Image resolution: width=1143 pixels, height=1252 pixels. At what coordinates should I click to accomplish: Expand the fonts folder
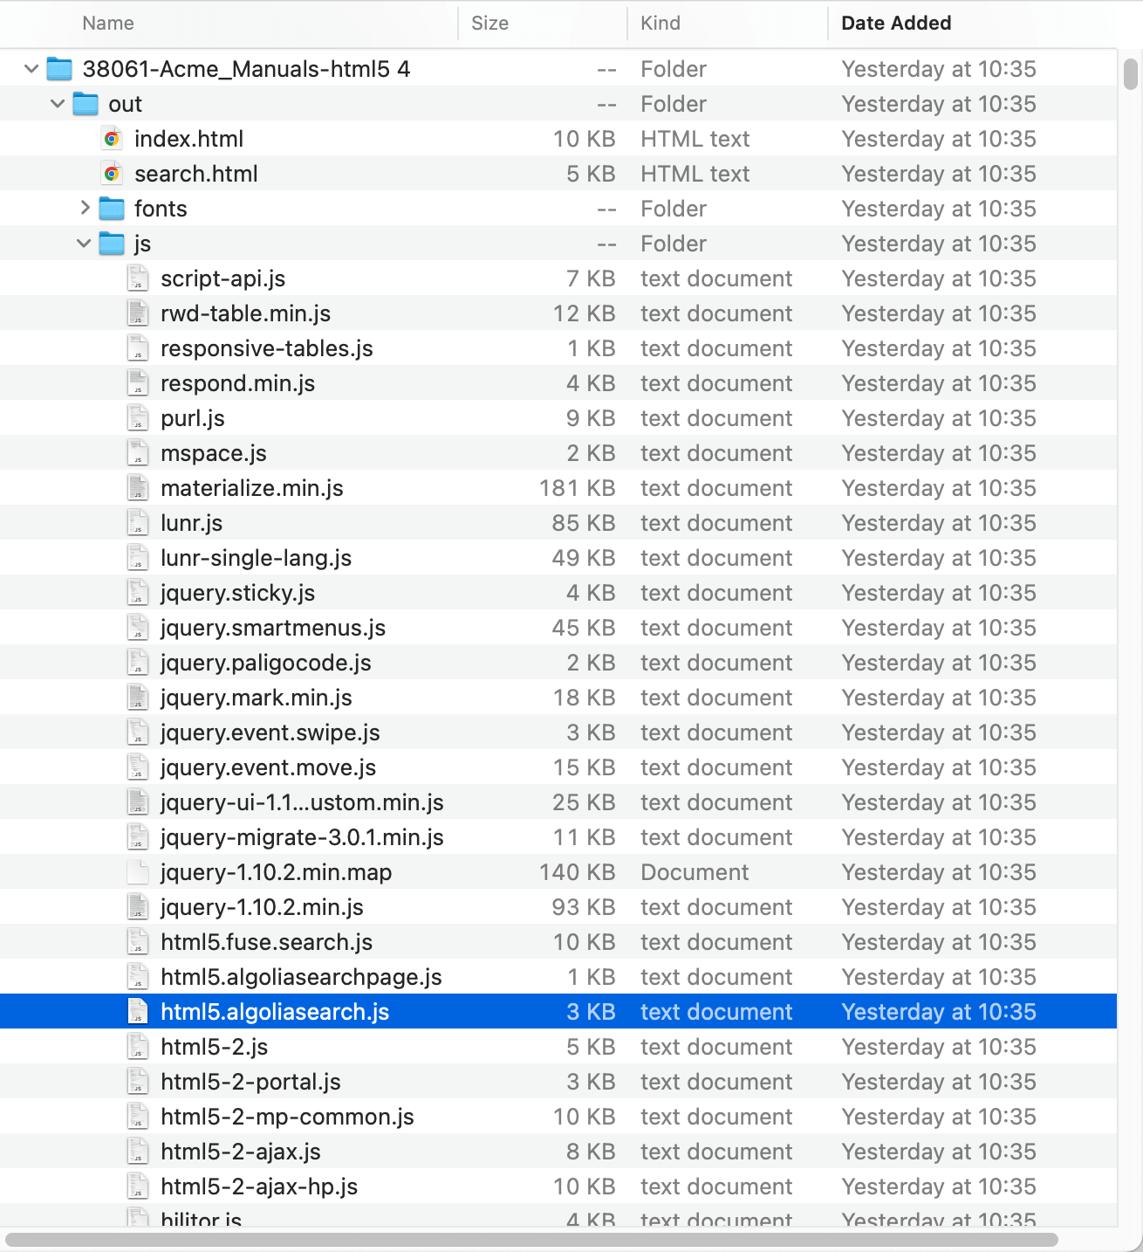pyautogui.click(x=85, y=208)
